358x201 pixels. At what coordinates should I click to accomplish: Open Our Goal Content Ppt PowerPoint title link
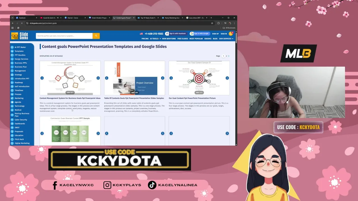tap(192, 98)
